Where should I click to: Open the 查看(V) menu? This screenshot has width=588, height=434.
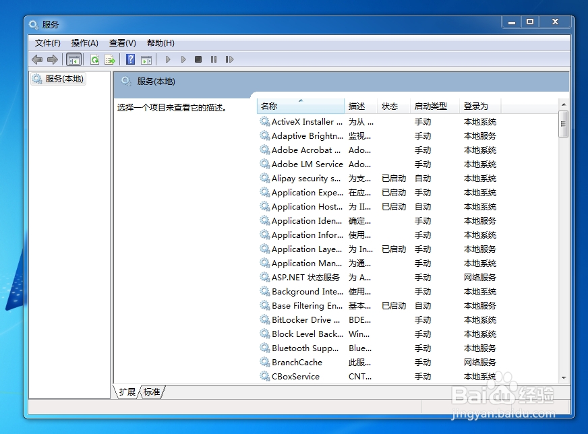click(x=122, y=42)
